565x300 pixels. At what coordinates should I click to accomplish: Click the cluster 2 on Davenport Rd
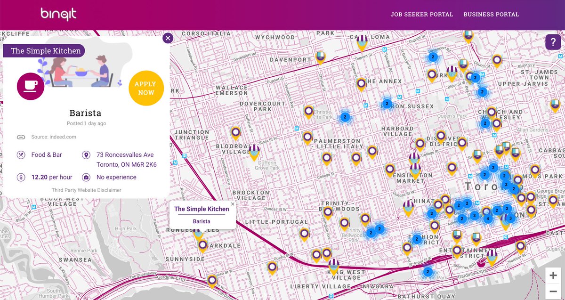pos(432,57)
